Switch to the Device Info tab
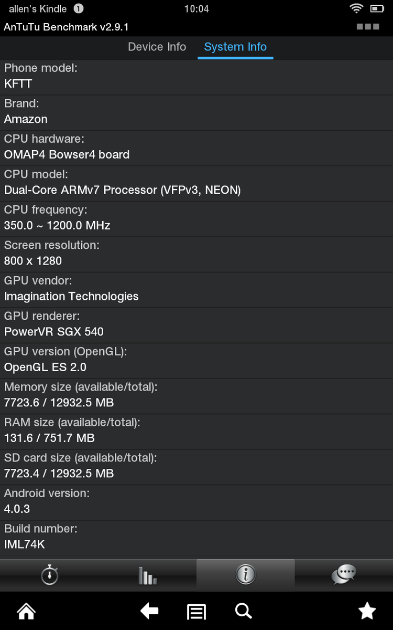Image resolution: width=393 pixels, height=630 pixels. 157,47
